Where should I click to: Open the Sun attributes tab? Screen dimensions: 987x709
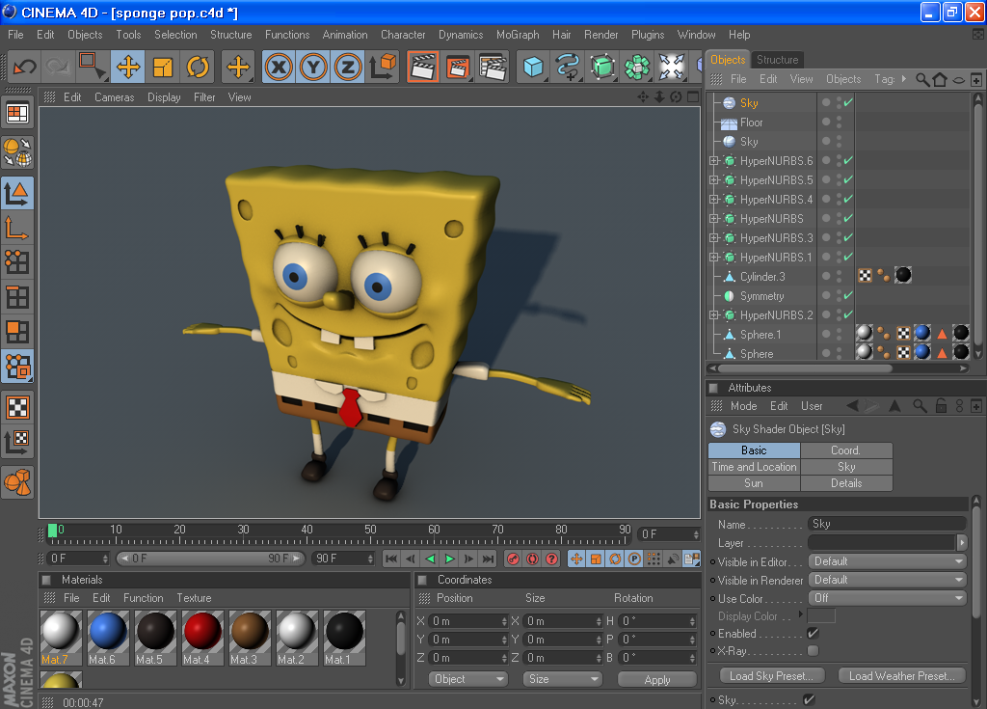tap(754, 483)
